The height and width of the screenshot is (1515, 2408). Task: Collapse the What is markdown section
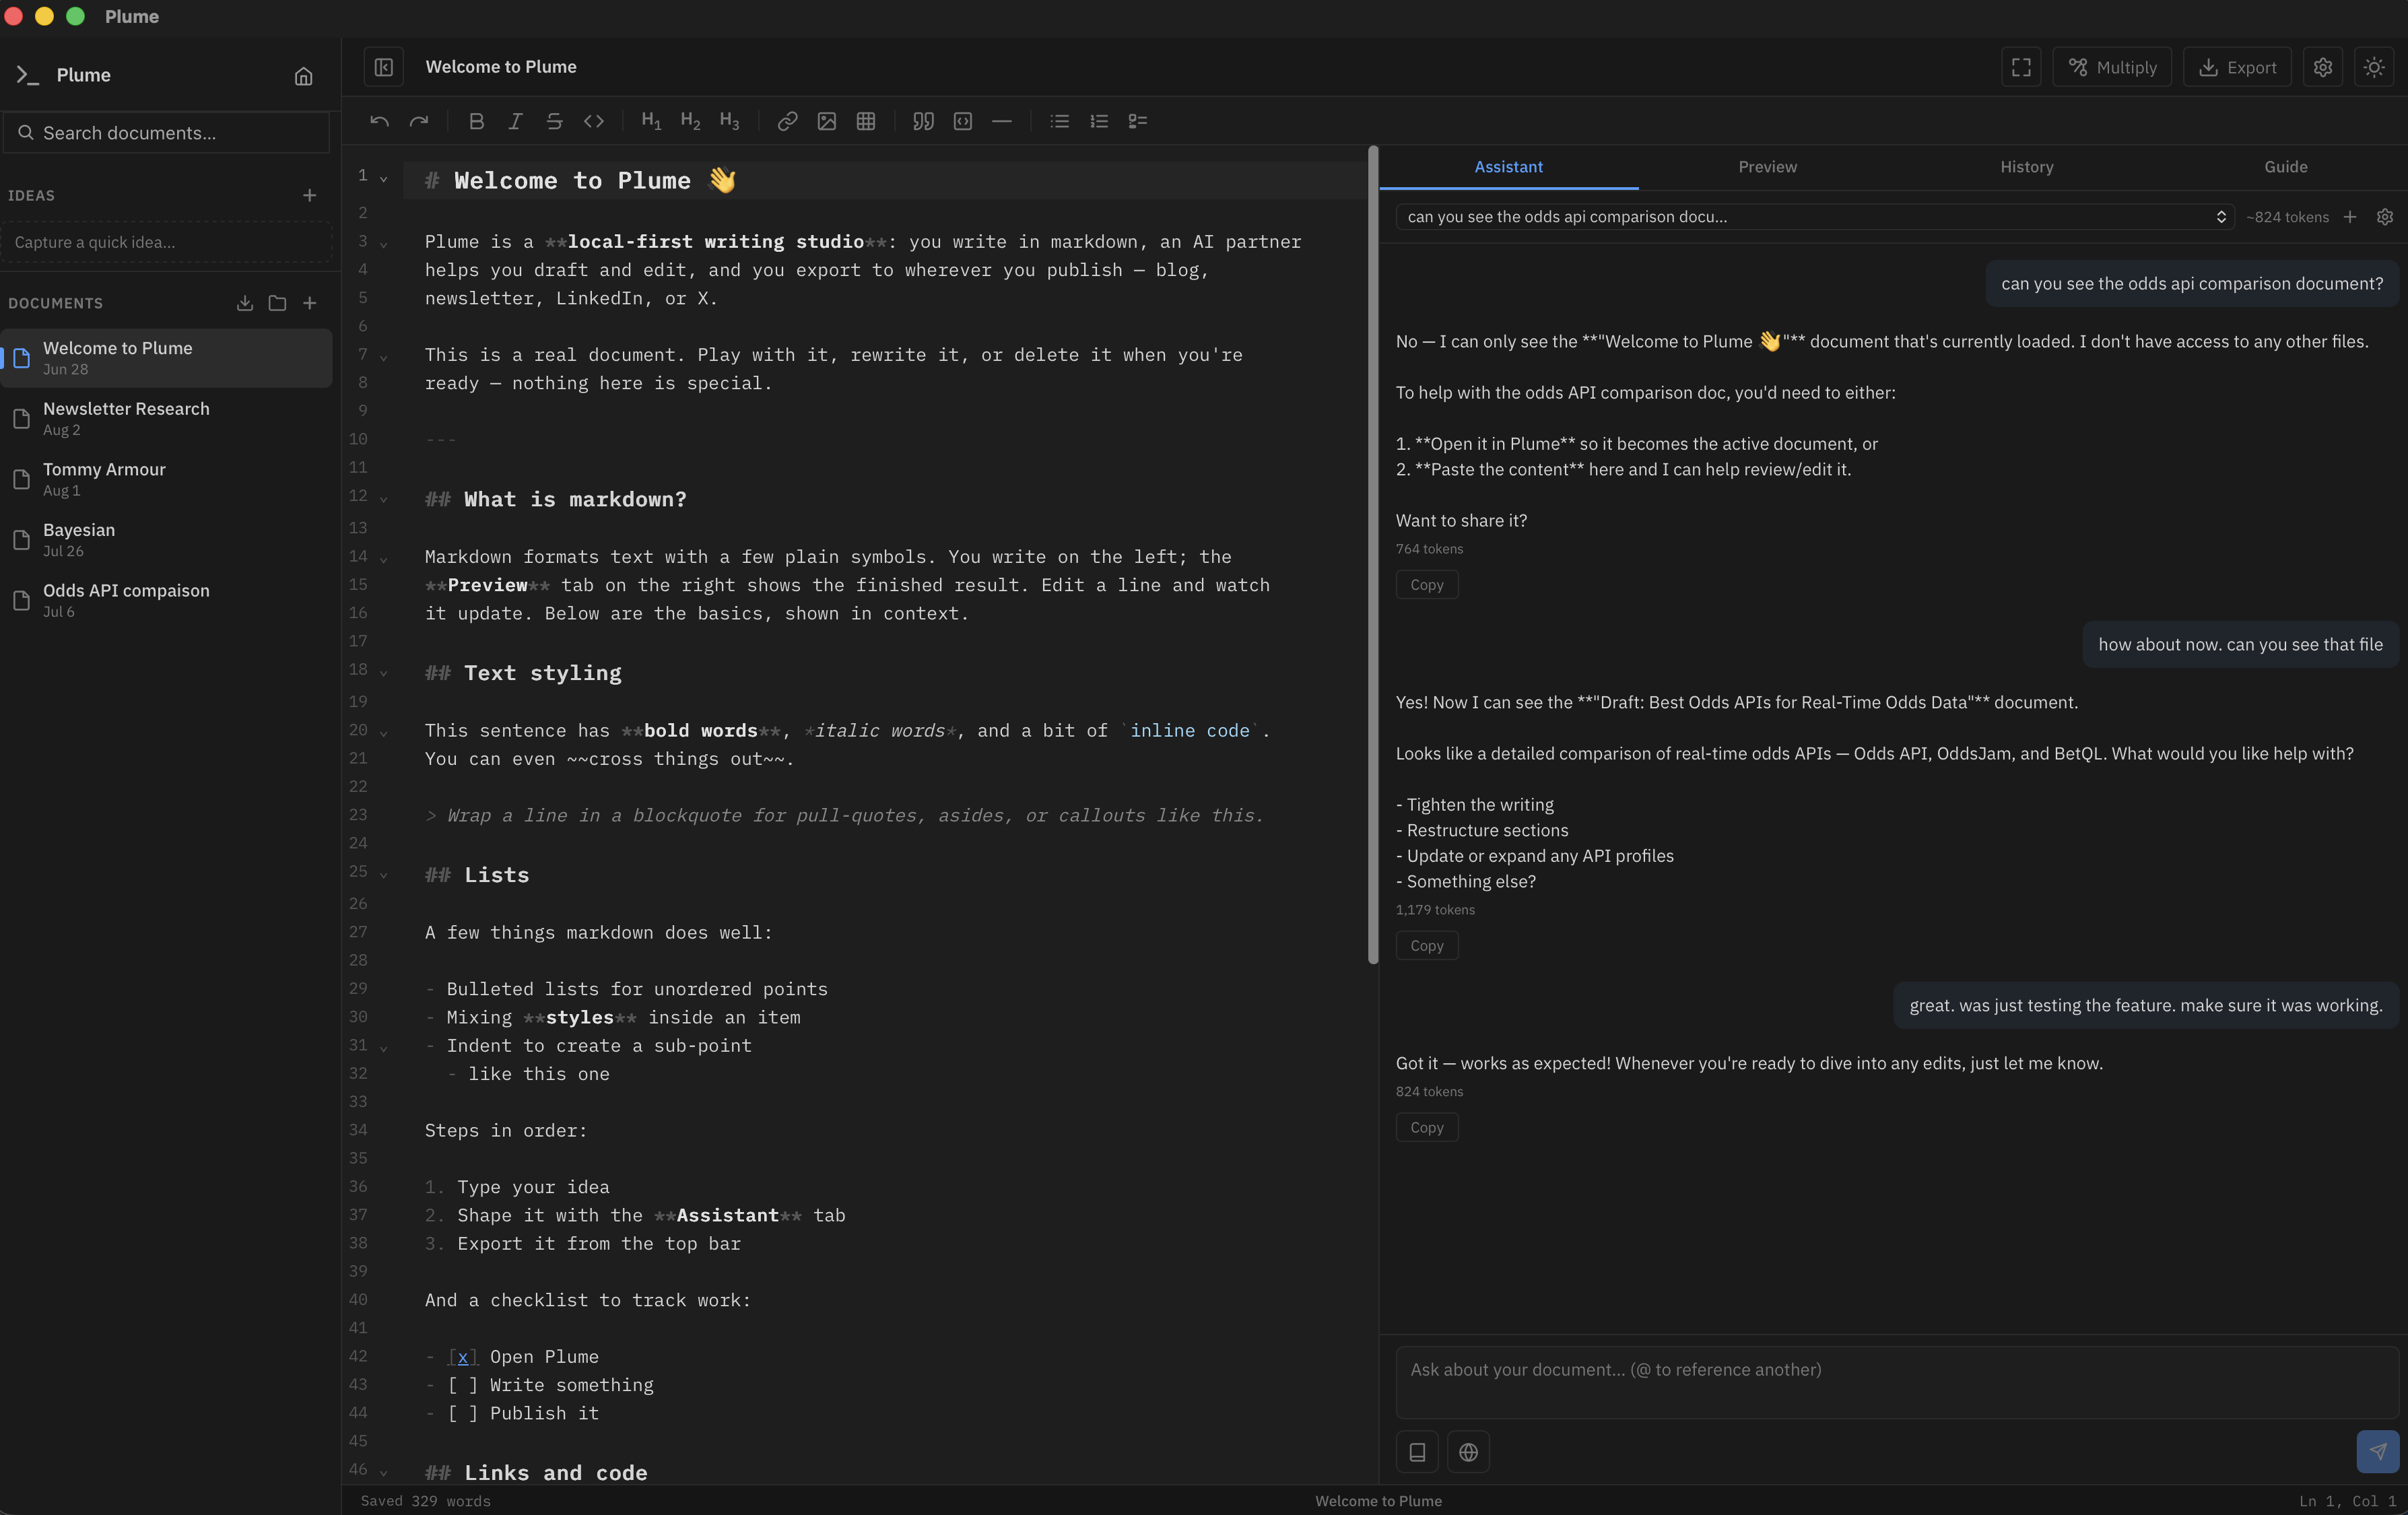pyautogui.click(x=383, y=499)
